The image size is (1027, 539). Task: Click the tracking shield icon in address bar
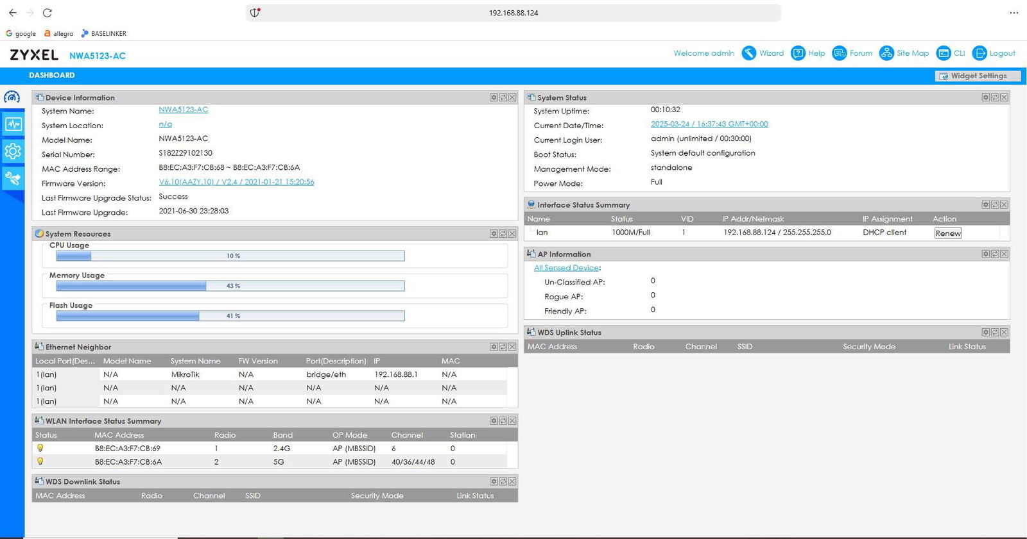point(255,13)
